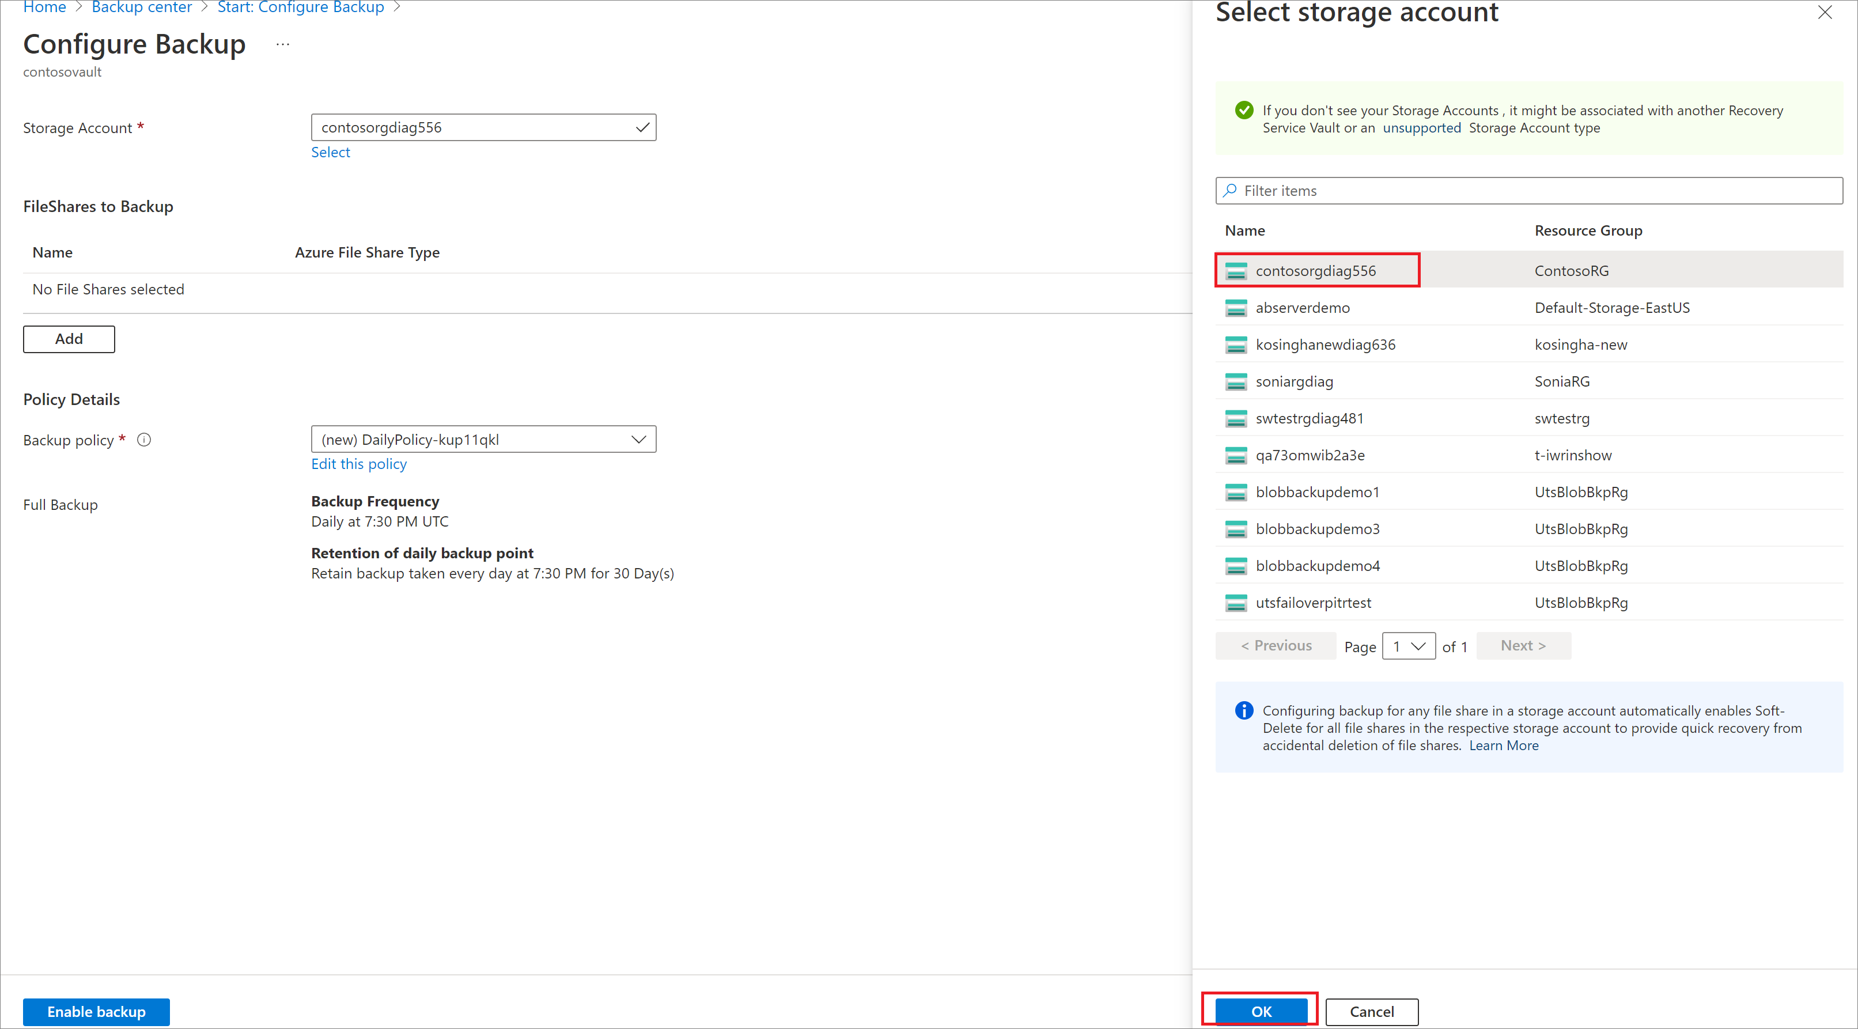Click the storage icon next to soniargdiag
1858x1029 pixels.
point(1236,381)
